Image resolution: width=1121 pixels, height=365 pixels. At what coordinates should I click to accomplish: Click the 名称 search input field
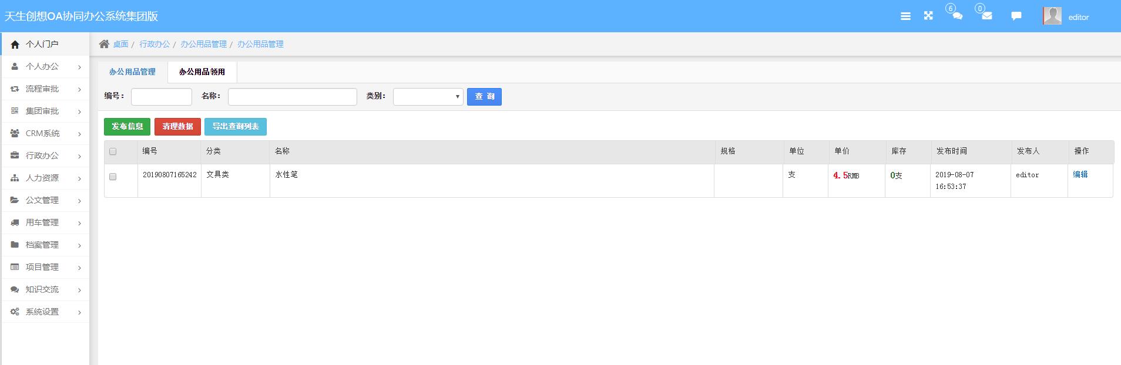pos(292,97)
